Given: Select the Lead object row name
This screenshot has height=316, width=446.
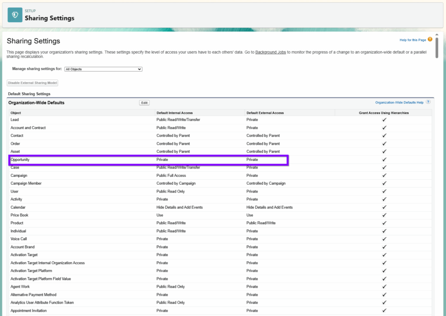Looking at the screenshot, I should [x=14, y=120].
